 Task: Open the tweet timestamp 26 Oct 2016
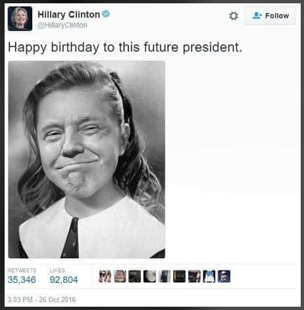(41, 299)
